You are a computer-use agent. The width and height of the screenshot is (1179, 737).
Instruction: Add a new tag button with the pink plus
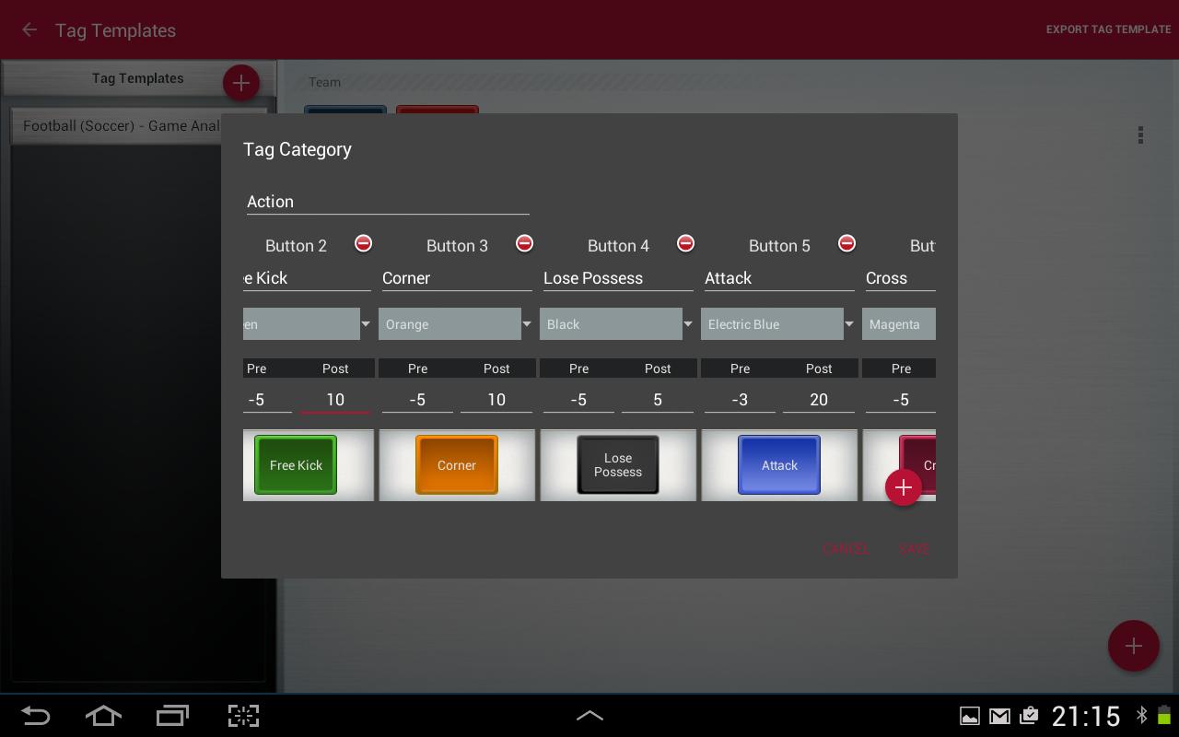(904, 487)
